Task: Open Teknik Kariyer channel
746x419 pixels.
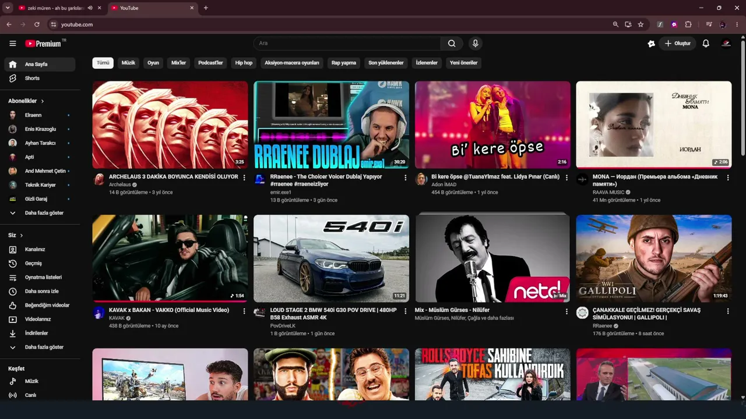Action: tap(40, 185)
